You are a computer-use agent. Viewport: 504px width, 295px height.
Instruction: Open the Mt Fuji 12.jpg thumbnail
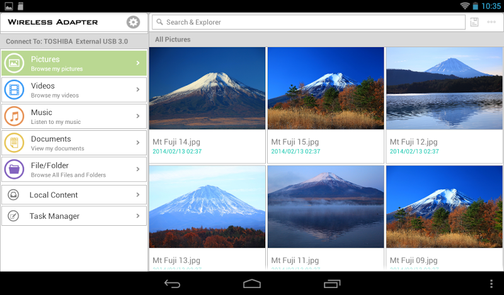click(444, 88)
